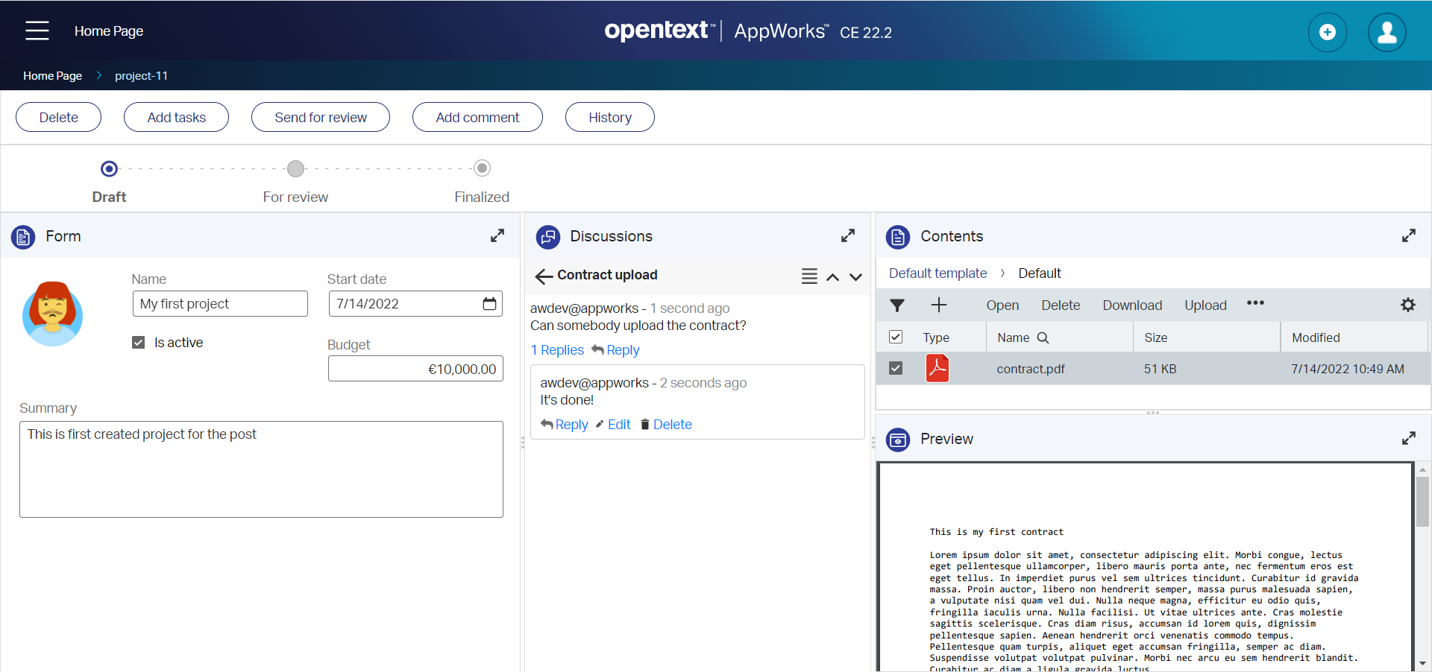Viewport: 1432px width, 672px height.
Task: Click Download in the Contents toolbar
Action: pyautogui.click(x=1132, y=305)
